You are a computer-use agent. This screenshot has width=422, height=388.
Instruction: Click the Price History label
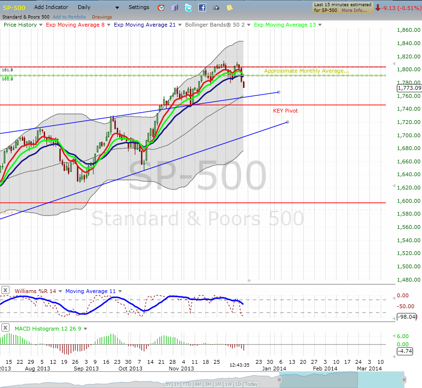[x=20, y=25]
